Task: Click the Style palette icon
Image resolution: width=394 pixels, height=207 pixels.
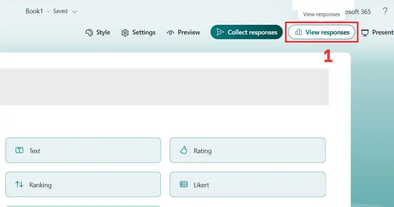Action: [89, 33]
